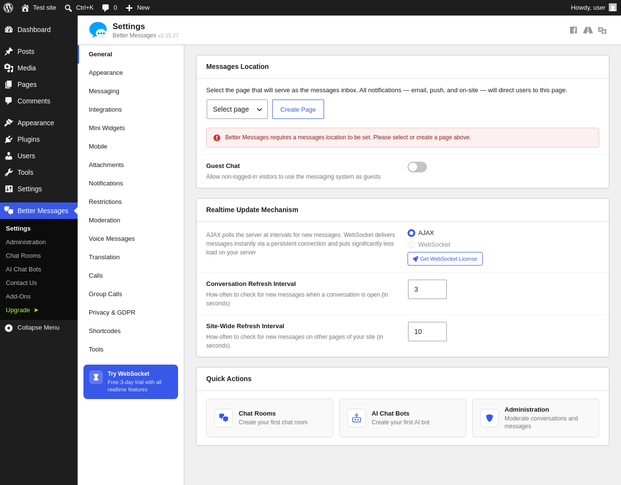Click the Create Page button
Image resolution: width=621 pixels, height=485 pixels.
point(298,109)
